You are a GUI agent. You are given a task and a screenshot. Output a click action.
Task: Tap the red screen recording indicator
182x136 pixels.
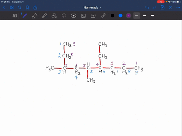click(161, 2)
